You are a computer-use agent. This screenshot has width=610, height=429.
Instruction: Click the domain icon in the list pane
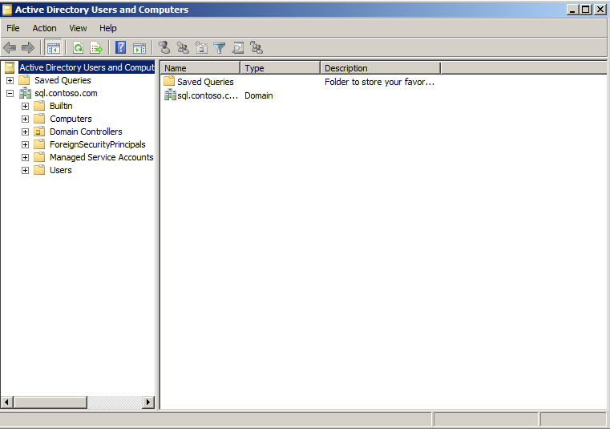click(x=170, y=95)
